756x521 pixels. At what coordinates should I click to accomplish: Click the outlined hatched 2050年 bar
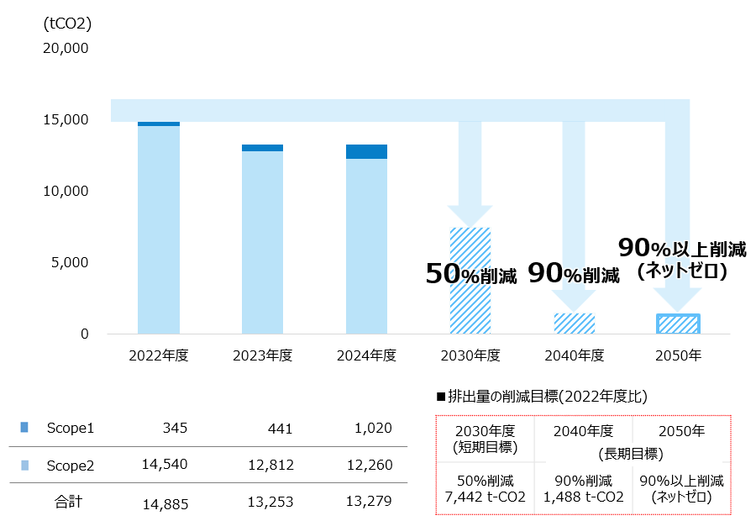678,324
